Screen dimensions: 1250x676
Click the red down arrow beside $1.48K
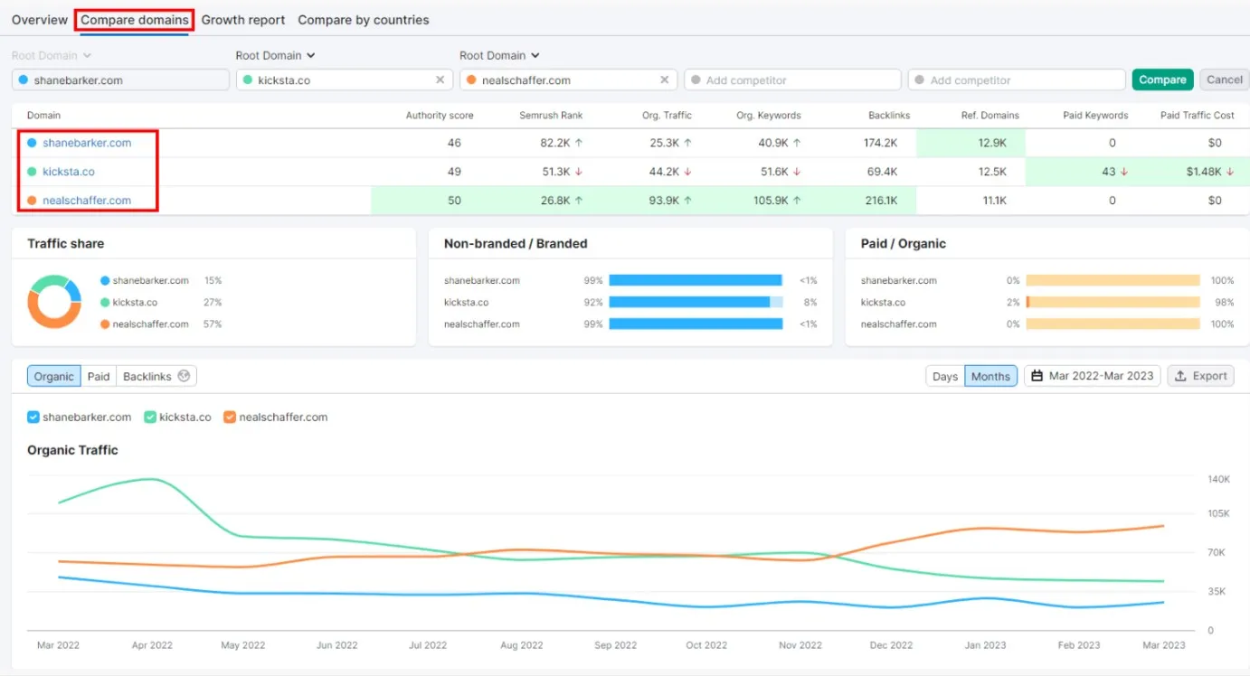pos(1230,172)
